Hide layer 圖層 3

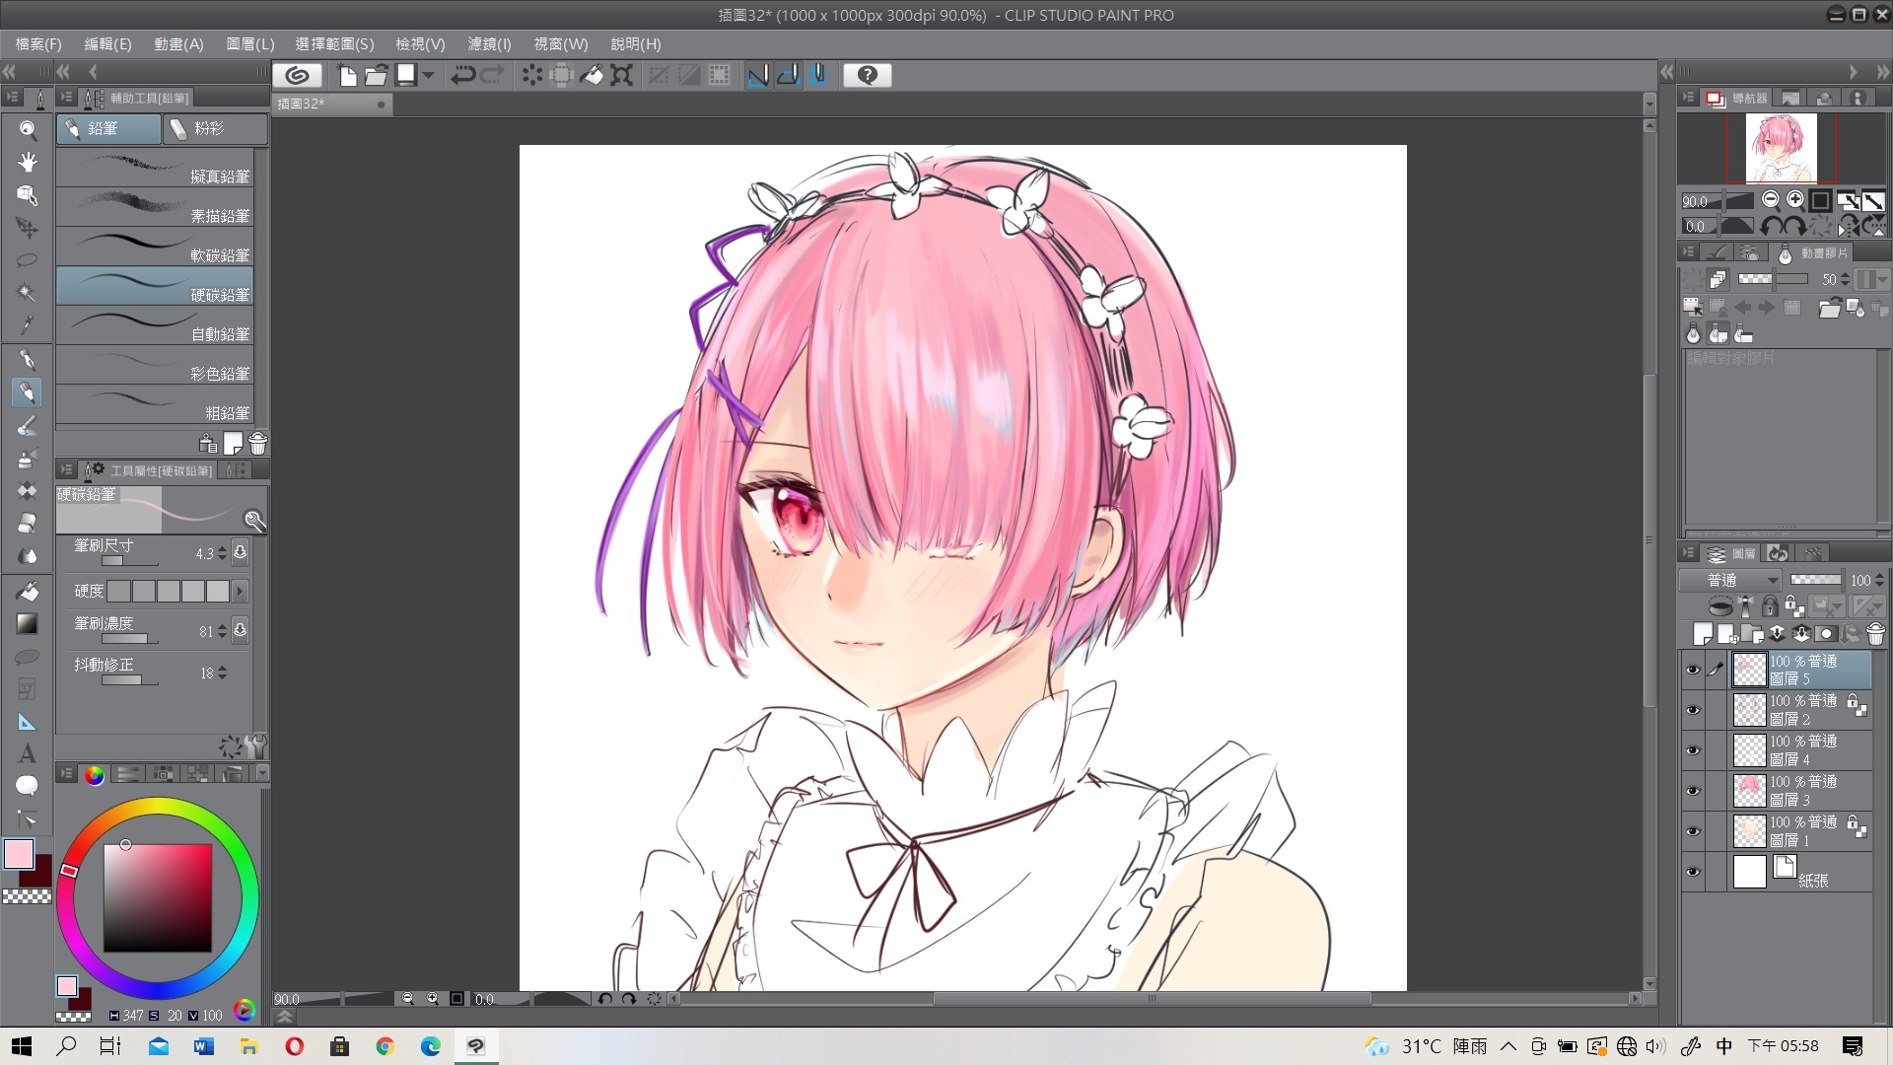coord(1693,791)
